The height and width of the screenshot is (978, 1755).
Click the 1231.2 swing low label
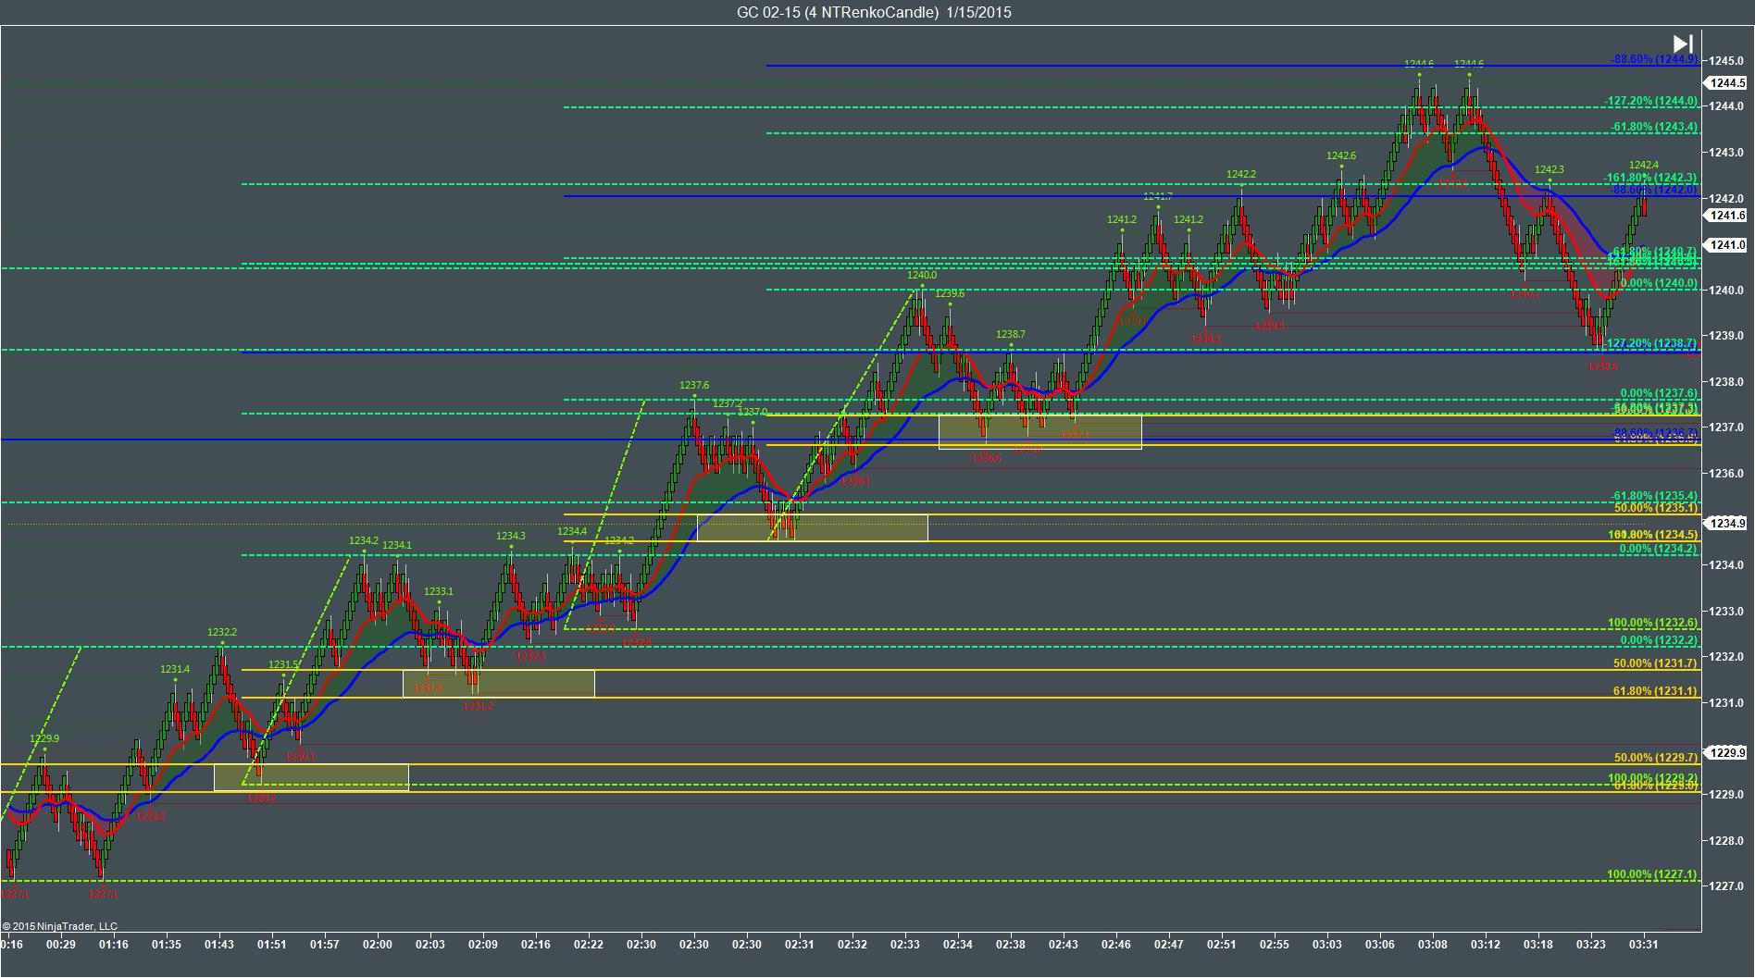click(x=478, y=706)
